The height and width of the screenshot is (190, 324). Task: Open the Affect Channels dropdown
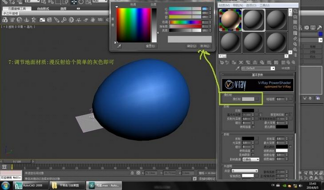[251, 160]
